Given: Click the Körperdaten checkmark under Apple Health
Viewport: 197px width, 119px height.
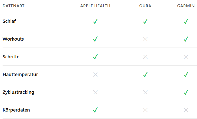Looking at the screenshot, I should point(95,110).
